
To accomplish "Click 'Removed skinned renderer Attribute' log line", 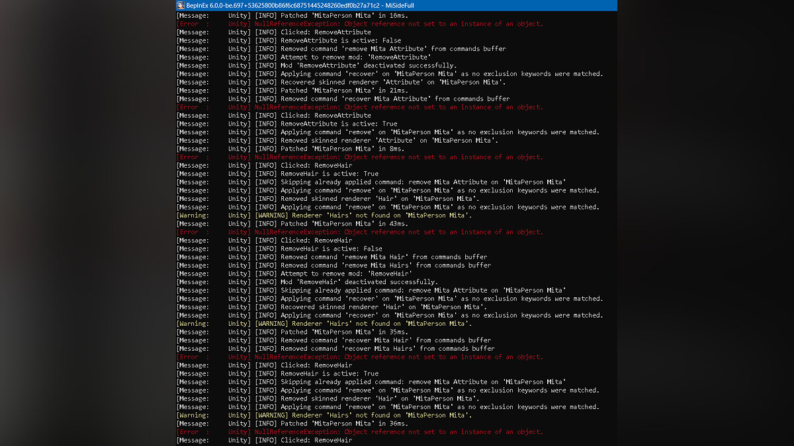I will click(x=389, y=140).
